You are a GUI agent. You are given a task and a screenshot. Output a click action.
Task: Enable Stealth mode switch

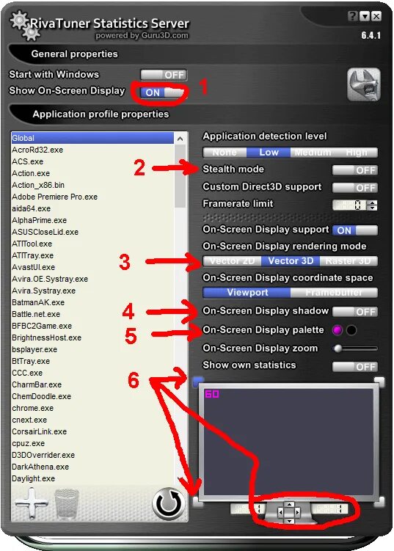355,170
